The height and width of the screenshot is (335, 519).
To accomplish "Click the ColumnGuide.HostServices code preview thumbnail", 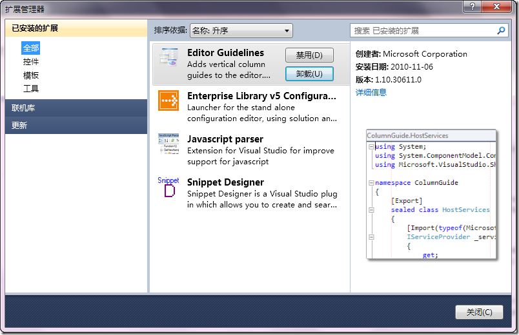I will click(x=431, y=195).
